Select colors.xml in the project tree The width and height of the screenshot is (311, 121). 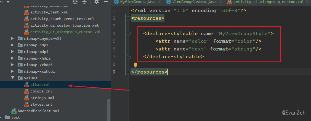coord(41,91)
